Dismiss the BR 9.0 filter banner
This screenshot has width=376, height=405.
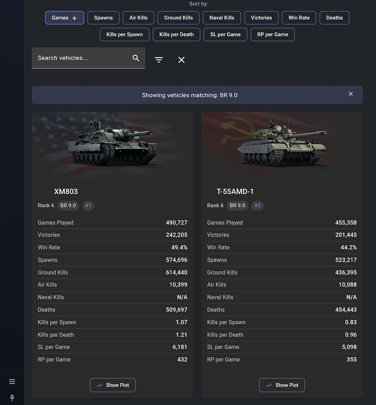[x=350, y=94]
